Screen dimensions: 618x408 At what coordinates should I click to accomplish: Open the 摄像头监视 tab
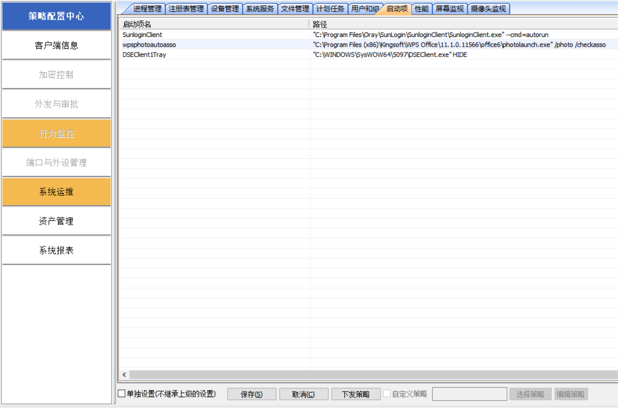(488, 9)
